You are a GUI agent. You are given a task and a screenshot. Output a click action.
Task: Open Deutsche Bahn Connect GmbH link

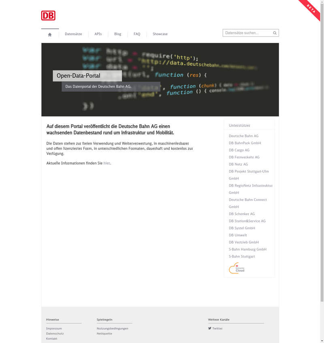247,203
